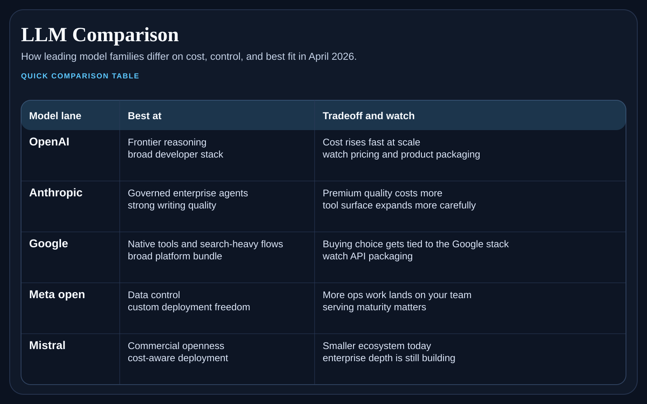Click the Tradeoff and watch header
The image size is (647, 404).
pyautogui.click(x=368, y=116)
